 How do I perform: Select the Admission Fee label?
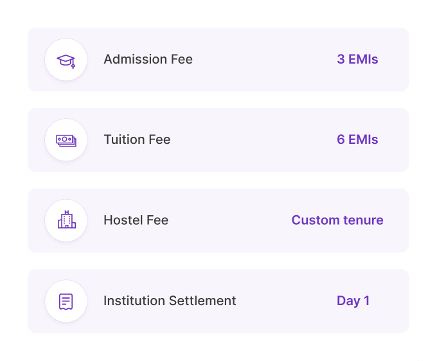(x=148, y=59)
